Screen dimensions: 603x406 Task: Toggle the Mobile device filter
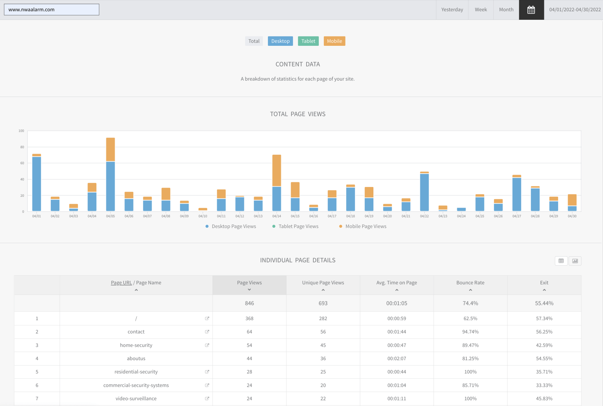pos(334,41)
